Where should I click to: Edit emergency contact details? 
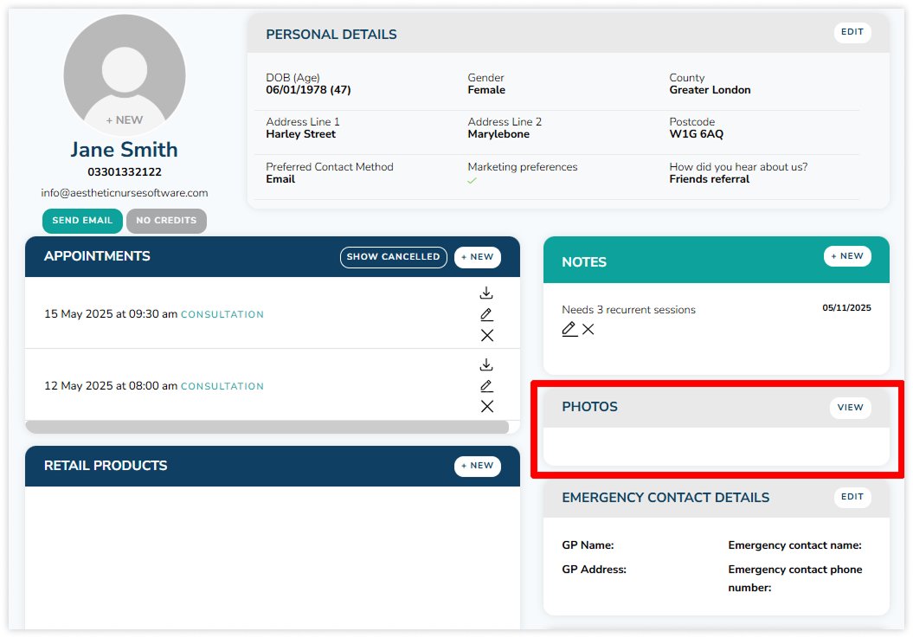click(852, 497)
